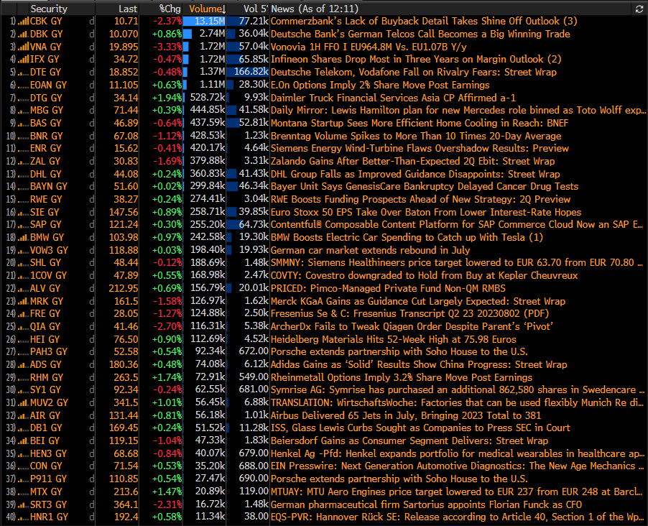The height and width of the screenshot is (526, 648).
Task: Select ticker SHL GY in row 20
Action: (x=45, y=263)
